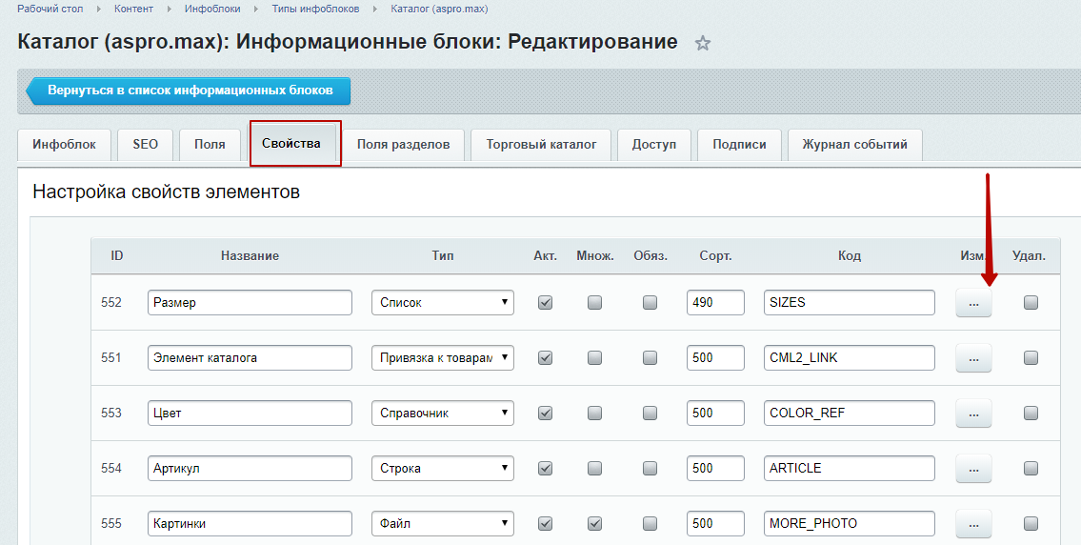The image size is (1081, 545).
Task: Return to the list of information blocks
Action: pos(189,91)
